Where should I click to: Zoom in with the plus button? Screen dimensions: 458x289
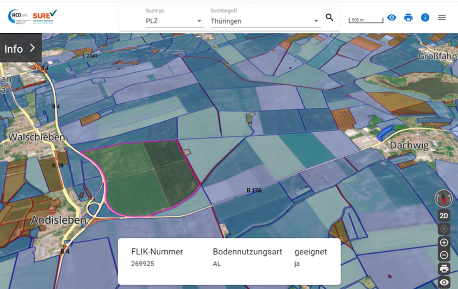tap(444, 243)
